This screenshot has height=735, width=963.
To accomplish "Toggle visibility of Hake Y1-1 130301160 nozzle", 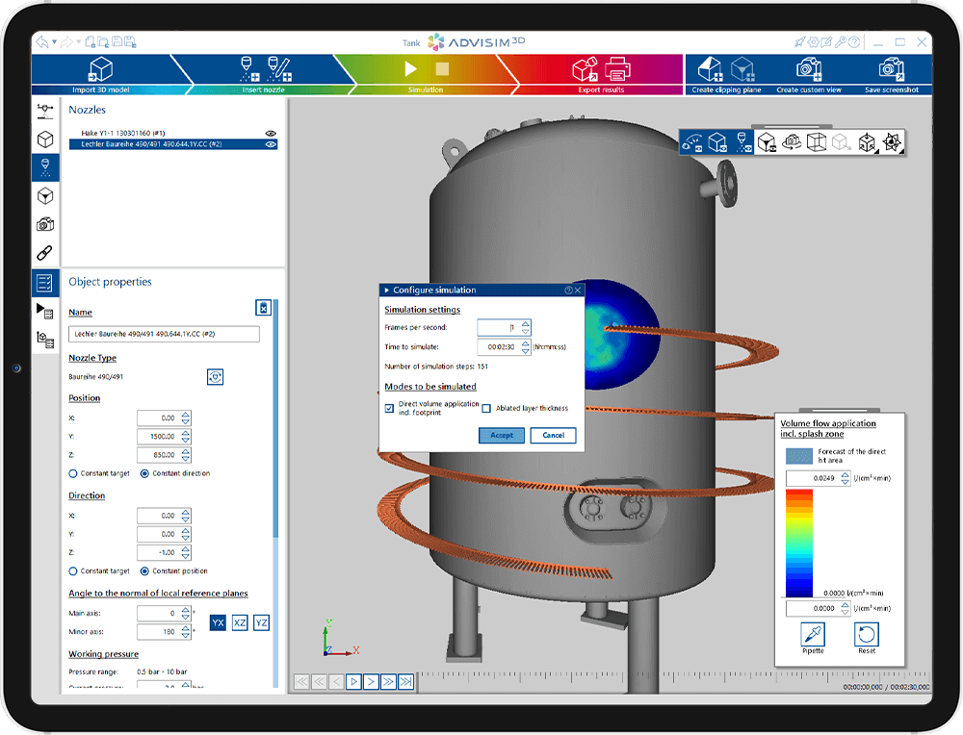I will [271, 133].
